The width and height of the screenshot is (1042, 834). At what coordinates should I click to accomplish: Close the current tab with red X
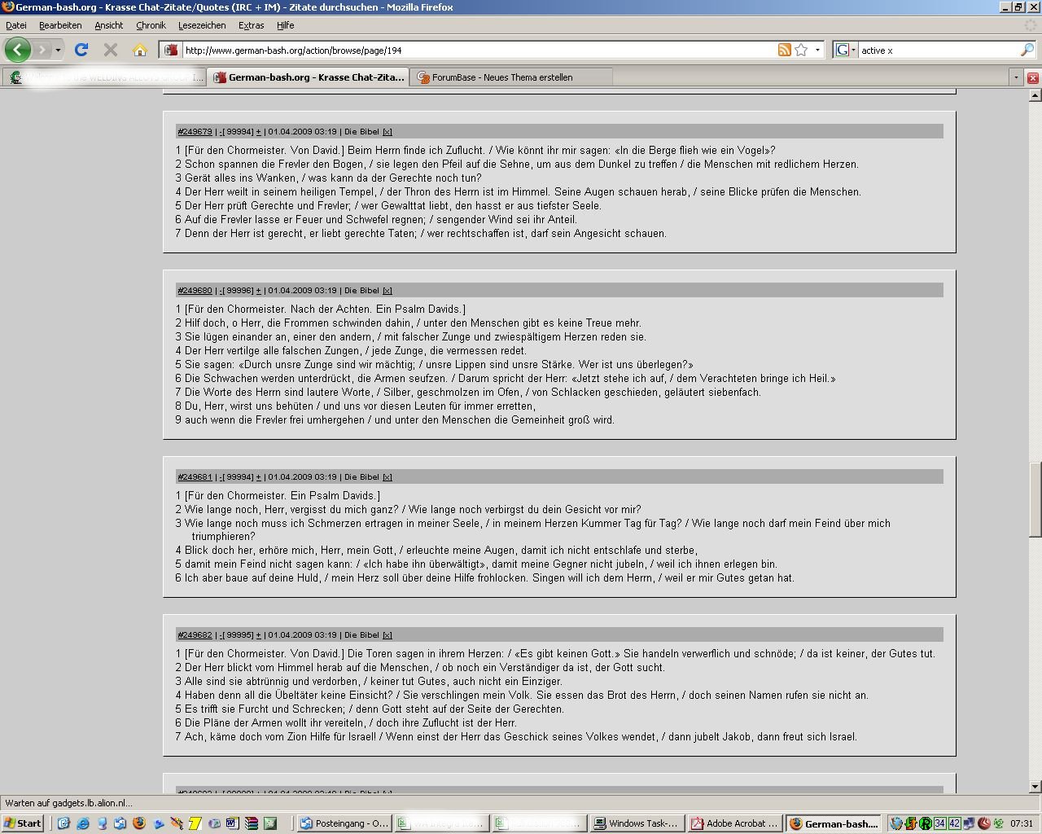tap(1032, 77)
